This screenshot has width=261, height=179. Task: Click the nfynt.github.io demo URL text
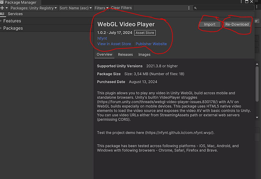(179, 133)
